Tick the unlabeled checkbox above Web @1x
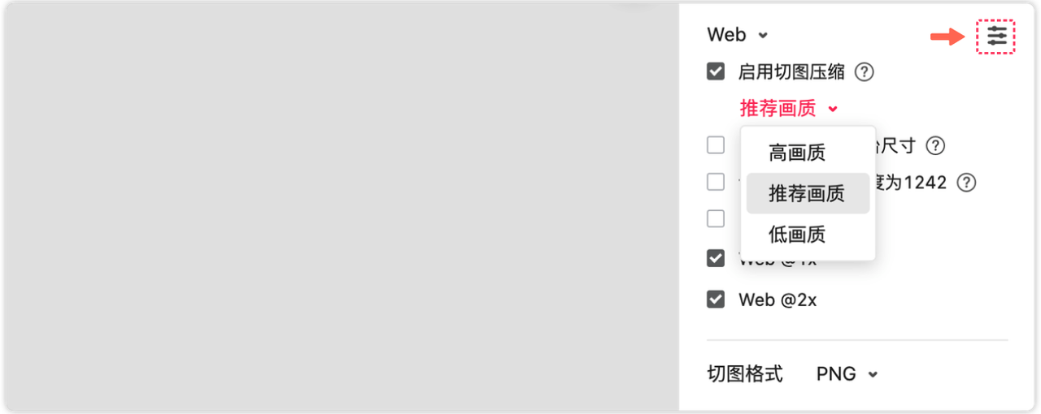This screenshot has height=414, width=1041. tap(716, 218)
